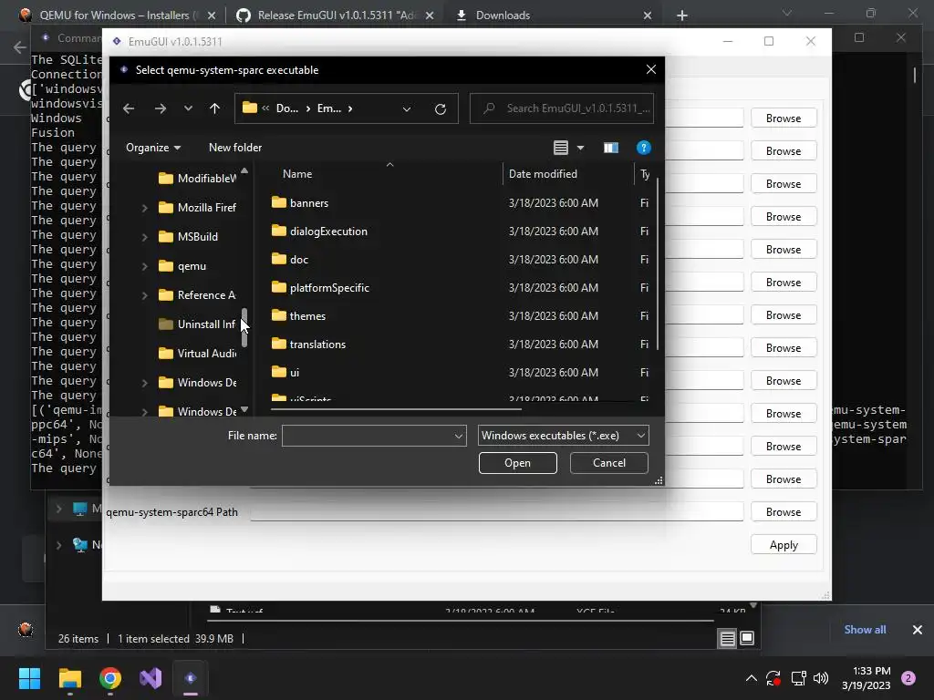
Task: Go forward in the file dialog
Action: coord(161,108)
